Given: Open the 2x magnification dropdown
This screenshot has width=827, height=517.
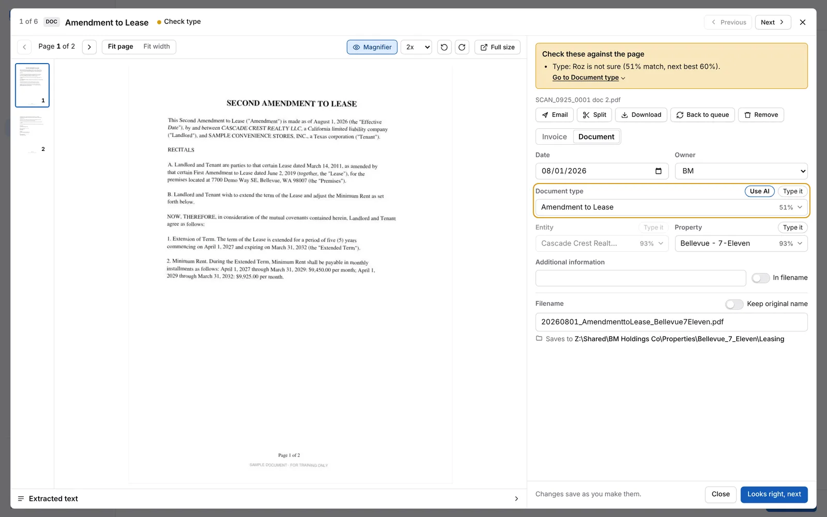Looking at the screenshot, I should [417, 47].
